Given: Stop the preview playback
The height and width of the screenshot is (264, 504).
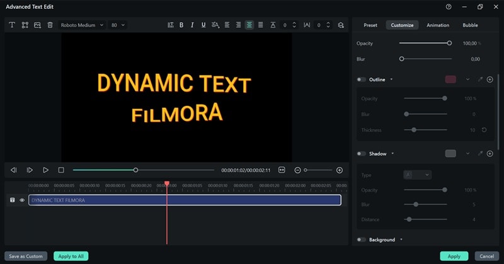Looking at the screenshot, I should coord(61,169).
